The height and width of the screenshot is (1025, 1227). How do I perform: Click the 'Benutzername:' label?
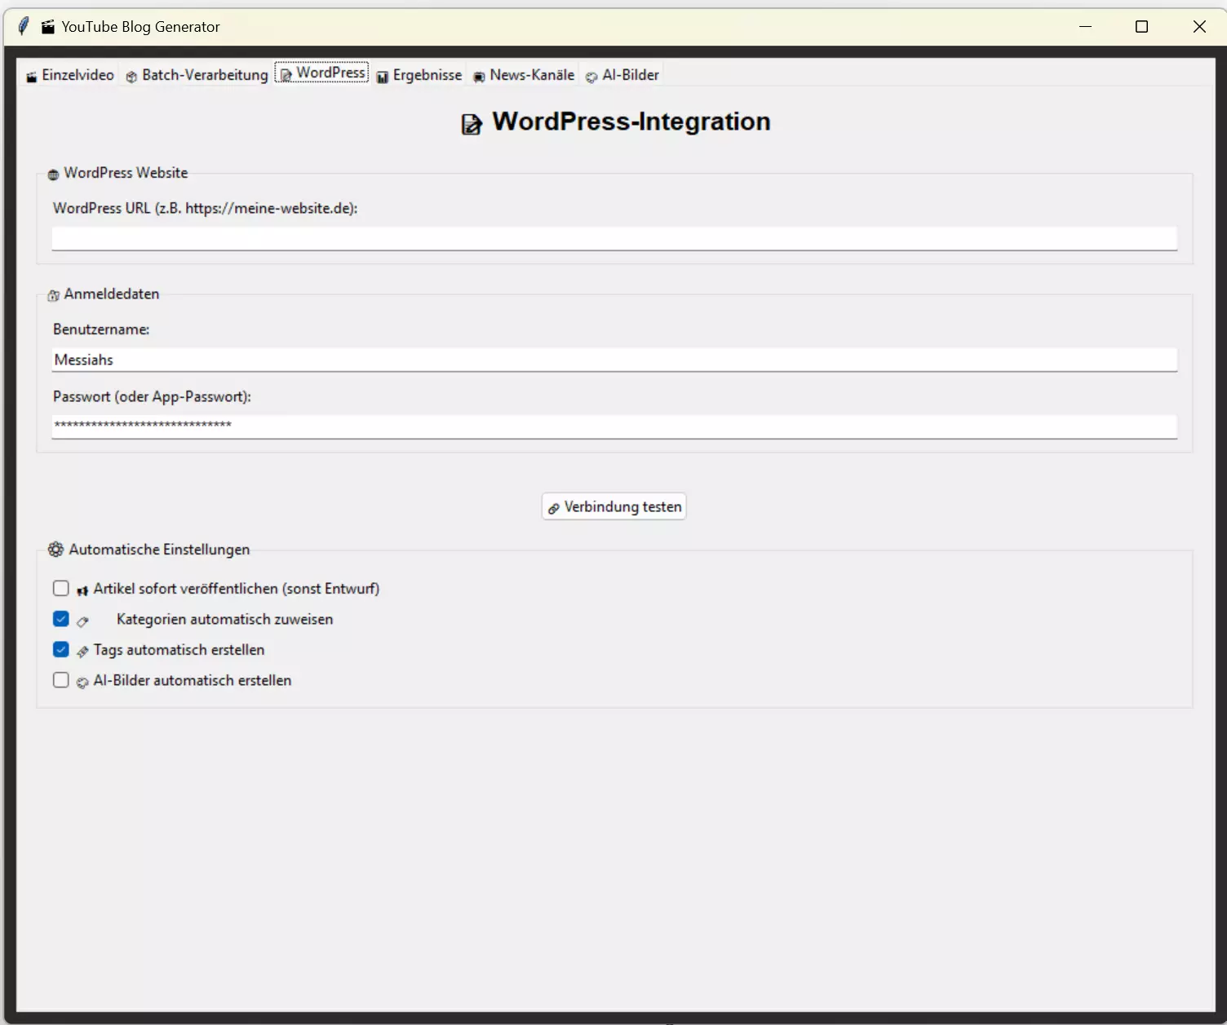pyautogui.click(x=101, y=329)
